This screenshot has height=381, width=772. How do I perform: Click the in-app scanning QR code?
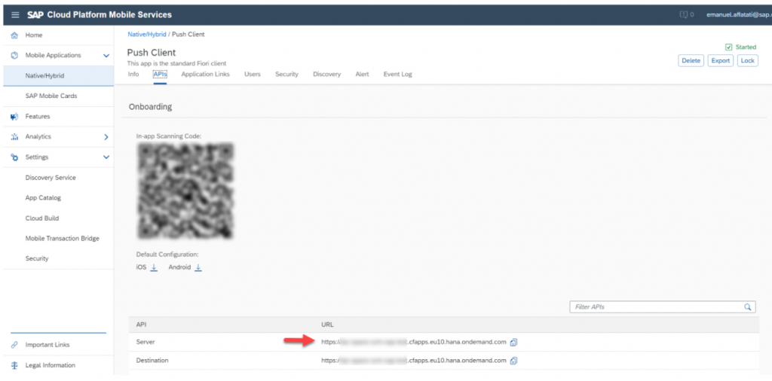185,190
